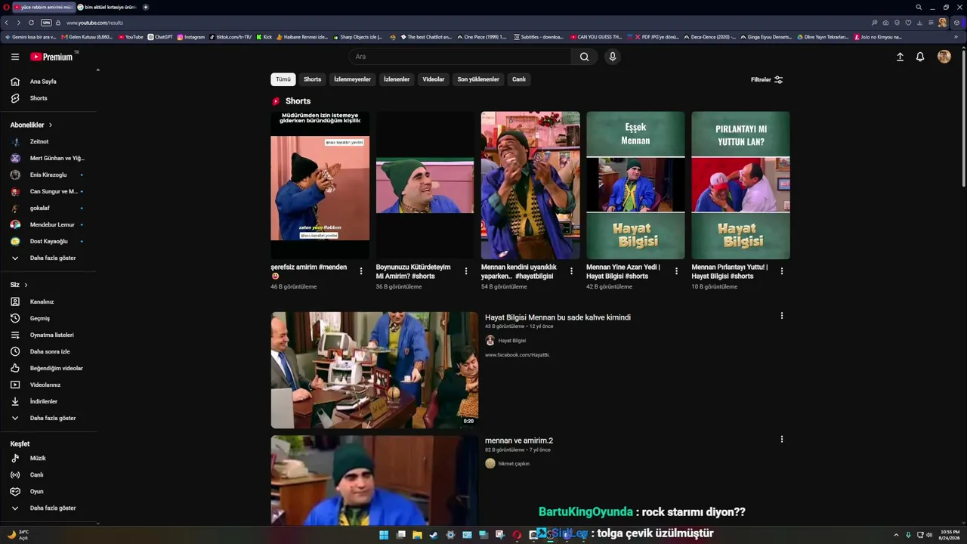Select the Videolar filter chip

(x=434, y=79)
